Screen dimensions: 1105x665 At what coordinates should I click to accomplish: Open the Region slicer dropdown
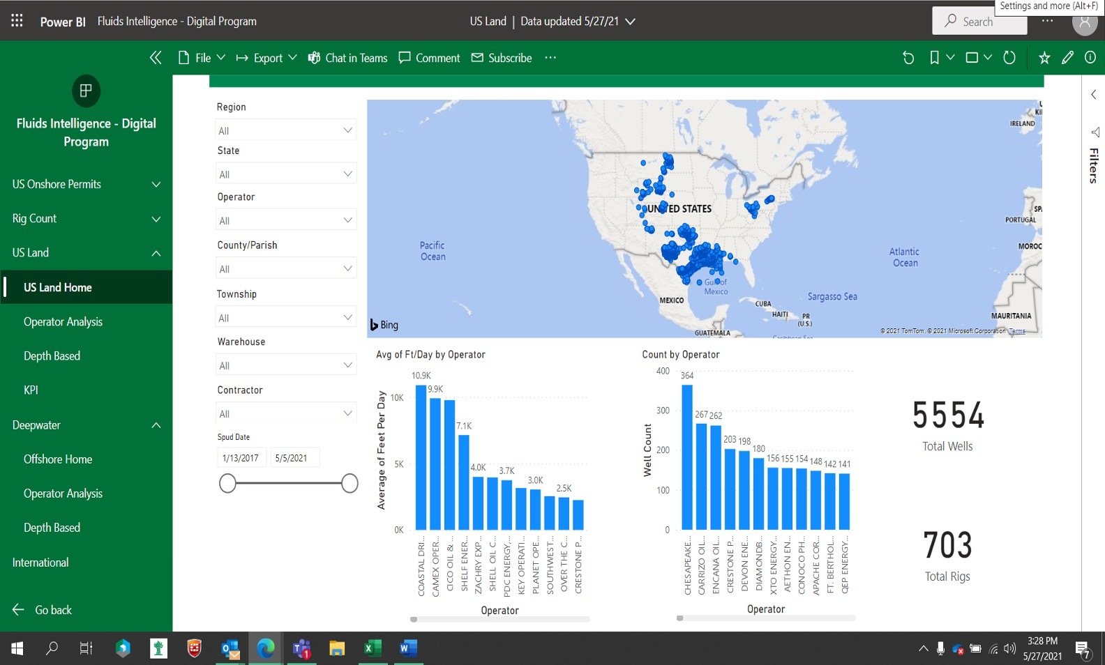286,130
